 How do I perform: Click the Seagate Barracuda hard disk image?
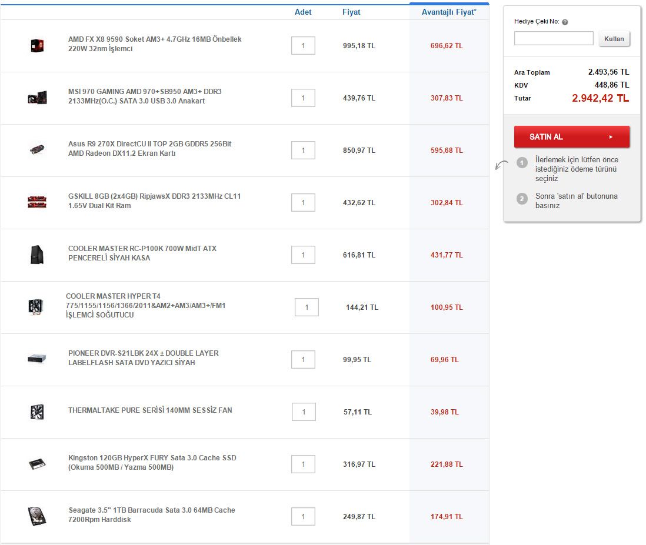point(37,516)
